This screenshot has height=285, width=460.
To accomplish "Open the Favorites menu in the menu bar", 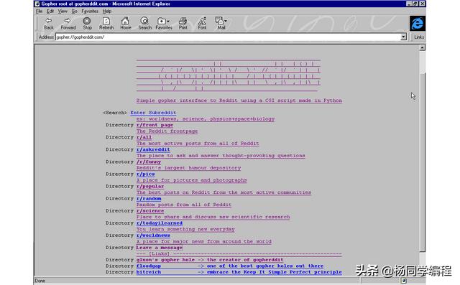I will coord(90,11).
